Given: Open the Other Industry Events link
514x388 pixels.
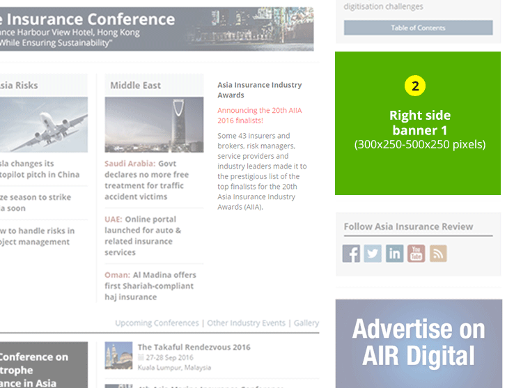Looking at the screenshot, I should [246, 323].
